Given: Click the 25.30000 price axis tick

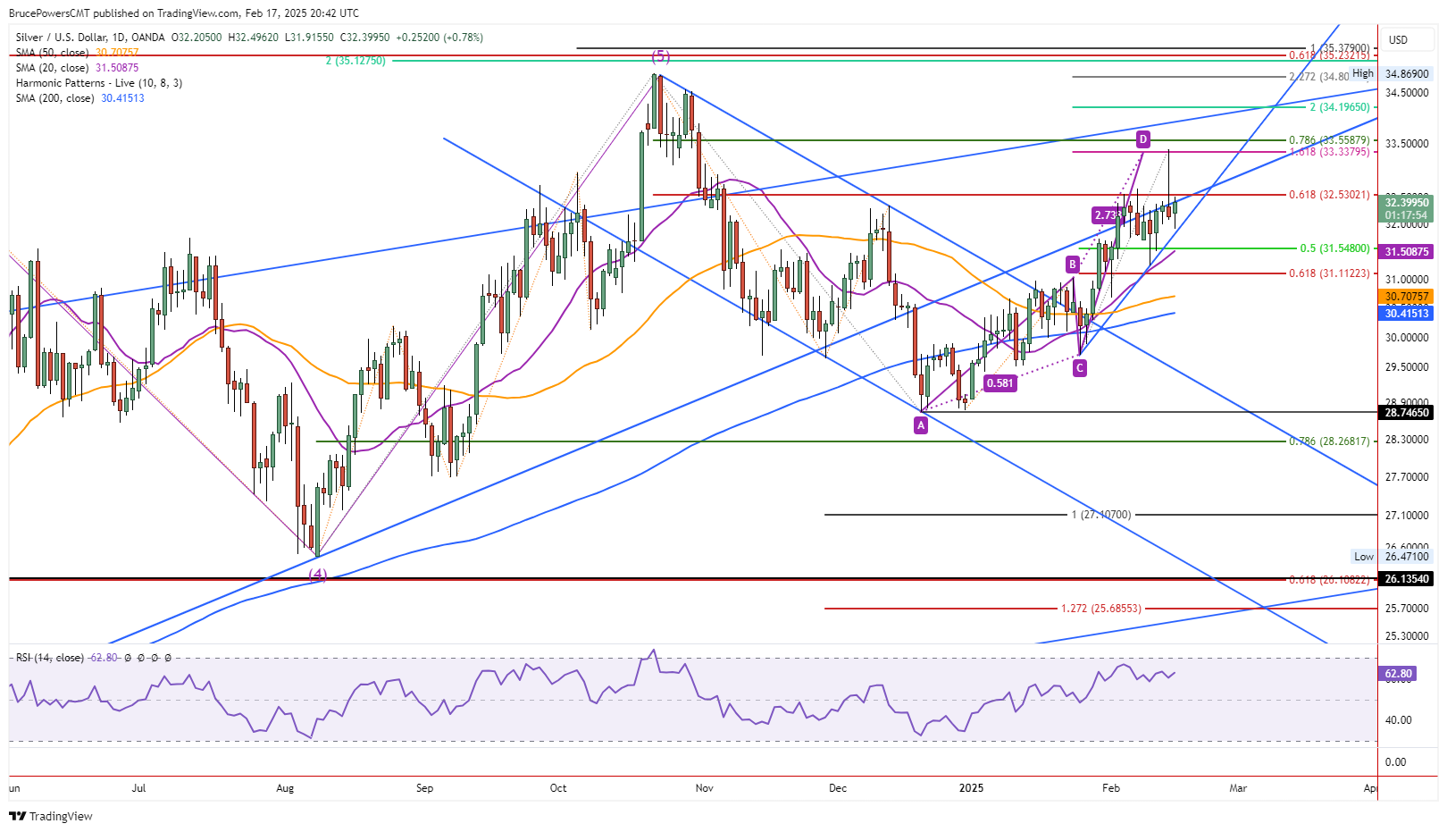Looking at the screenshot, I should coord(1407,636).
